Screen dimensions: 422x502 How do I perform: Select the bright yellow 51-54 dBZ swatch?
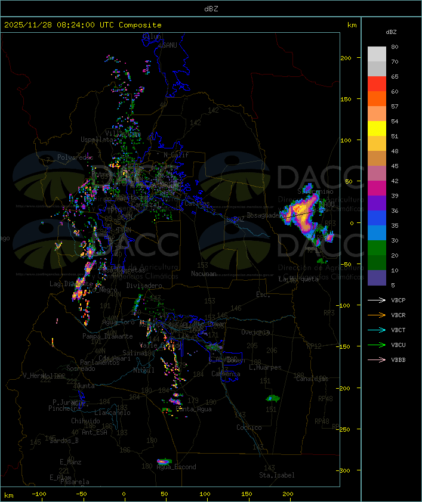point(377,128)
